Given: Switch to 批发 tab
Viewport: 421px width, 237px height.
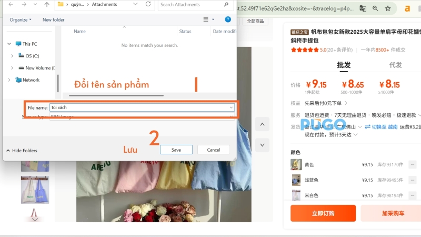Looking at the screenshot, I should click(344, 65).
